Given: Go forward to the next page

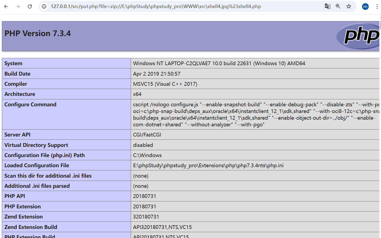Looking at the screenshot, I should [x=18, y=6].
